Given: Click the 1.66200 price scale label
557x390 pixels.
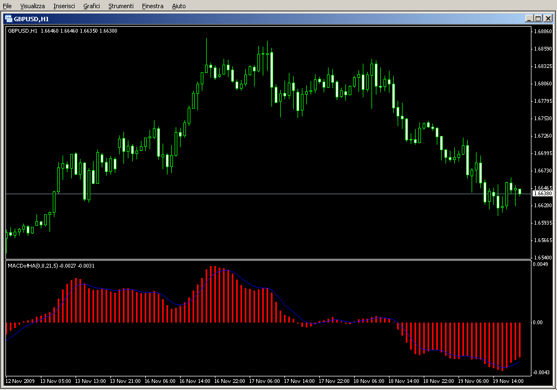Looking at the screenshot, I should point(543,205).
